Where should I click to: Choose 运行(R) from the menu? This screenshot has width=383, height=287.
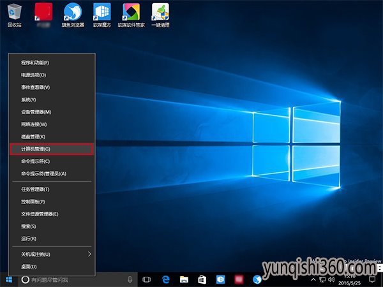point(52,239)
